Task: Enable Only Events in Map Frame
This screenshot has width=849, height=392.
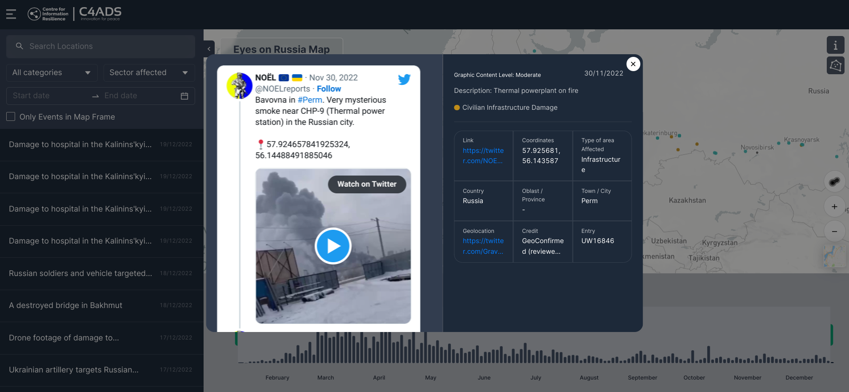Action: click(x=11, y=117)
